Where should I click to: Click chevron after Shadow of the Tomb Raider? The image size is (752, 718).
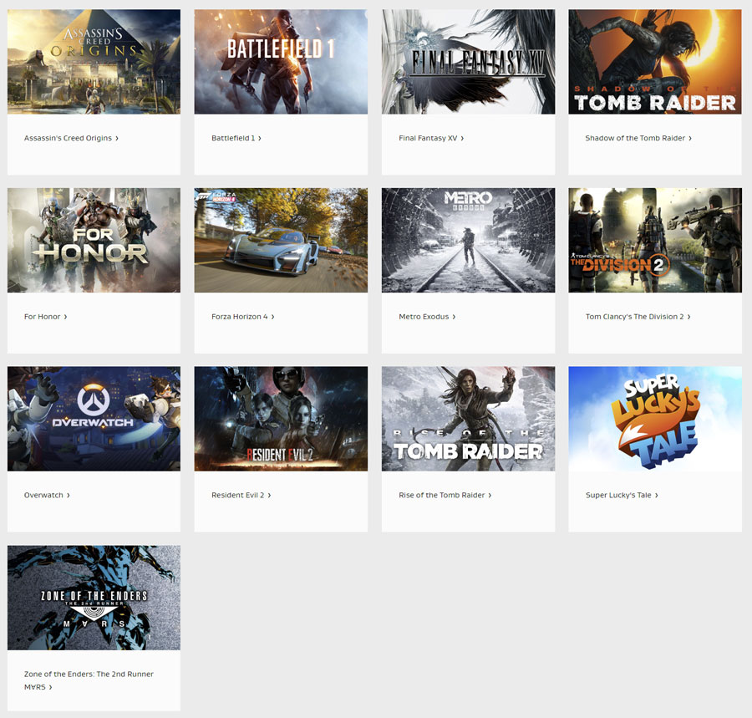pyautogui.click(x=690, y=138)
